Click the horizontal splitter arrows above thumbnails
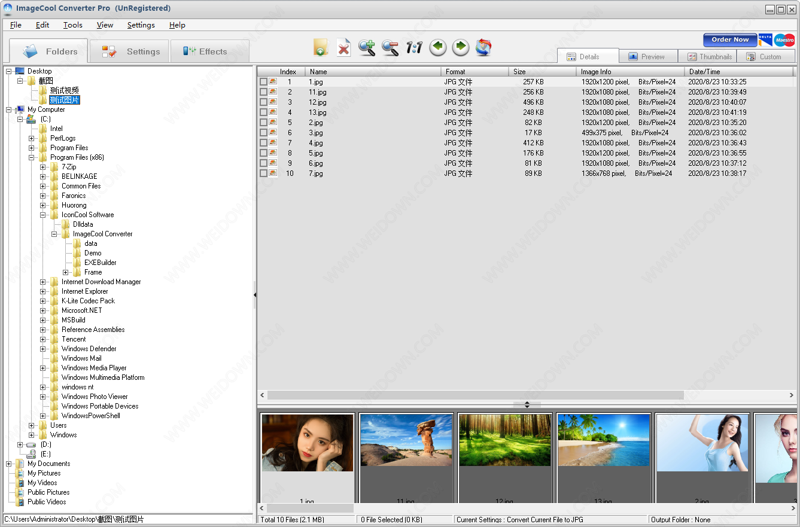Screen dimensions: 800x527 click(527, 405)
